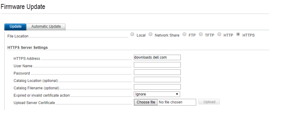Select the FTP radio button

[184, 35]
